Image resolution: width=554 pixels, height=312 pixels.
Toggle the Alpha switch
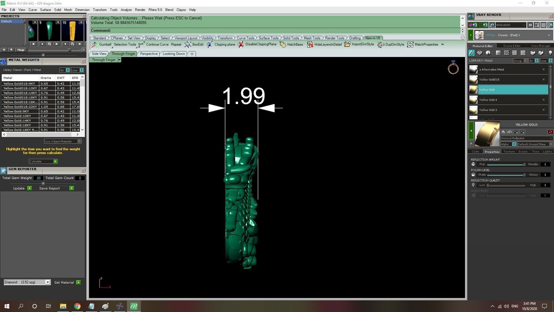[514, 144]
